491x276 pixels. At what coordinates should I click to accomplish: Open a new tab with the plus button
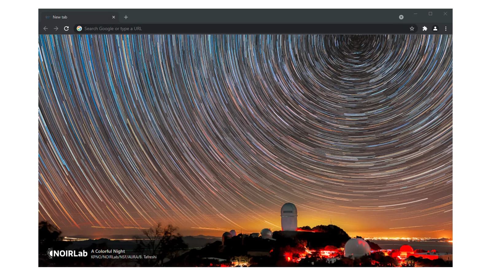(126, 17)
